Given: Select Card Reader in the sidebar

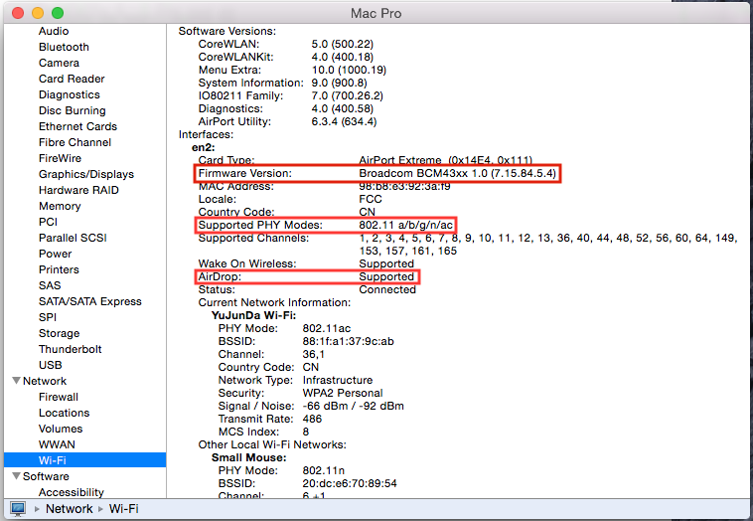Looking at the screenshot, I should point(72,79).
